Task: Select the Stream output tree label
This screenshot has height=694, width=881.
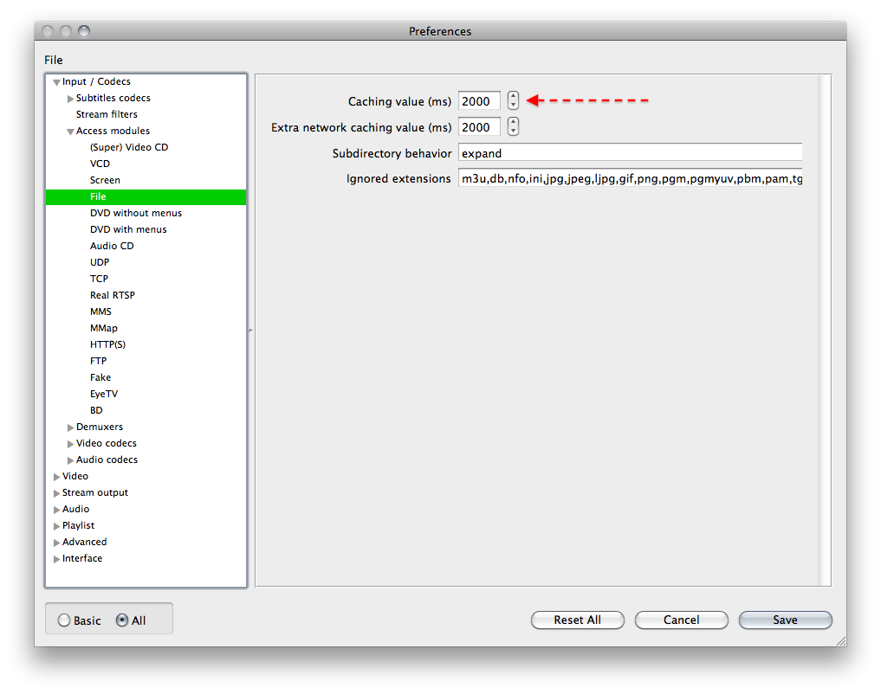Action: click(x=95, y=492)
